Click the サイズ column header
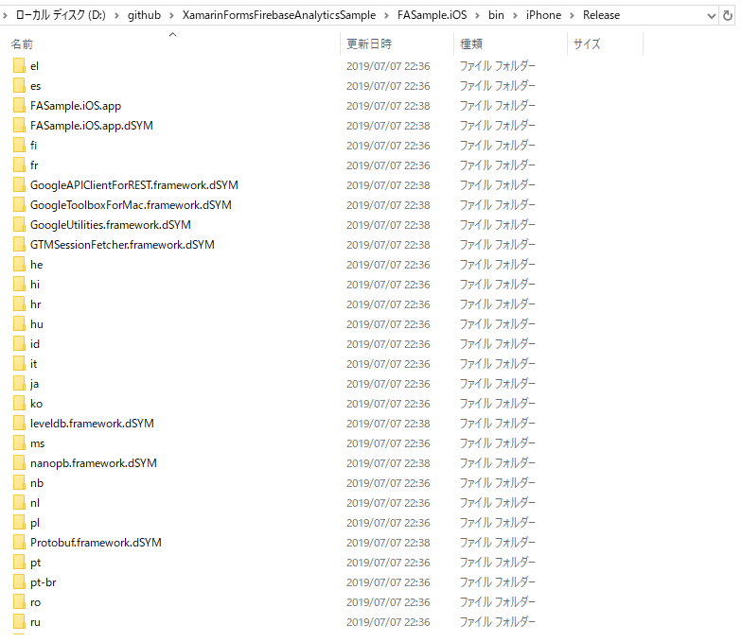The width and height of the screenshot is (742, 642). coord(587,44)
